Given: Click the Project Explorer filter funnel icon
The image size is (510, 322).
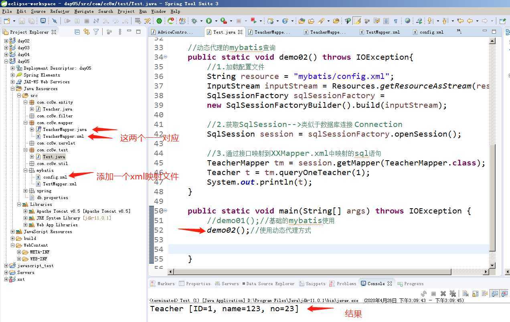Looking at the screenshot, I should point(96,32).
